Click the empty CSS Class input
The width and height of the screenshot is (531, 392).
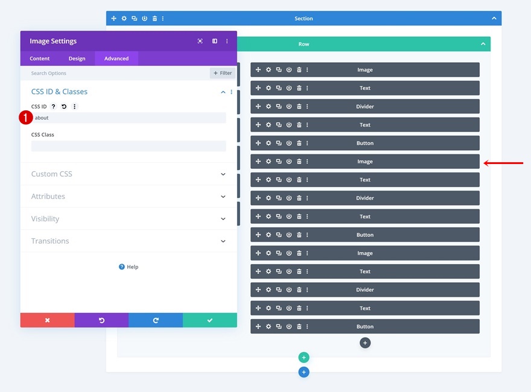click(129, 146)
